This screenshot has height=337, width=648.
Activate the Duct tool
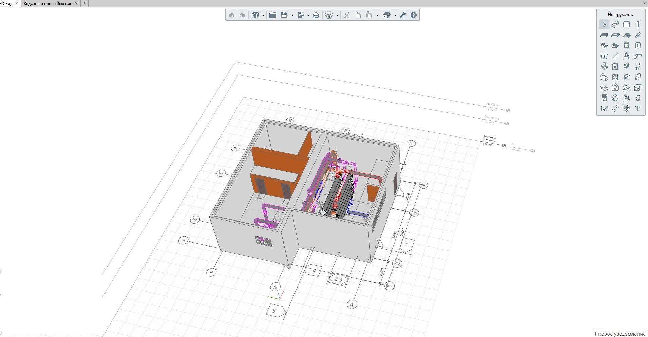pyautogui.click(x=637, y=77)
